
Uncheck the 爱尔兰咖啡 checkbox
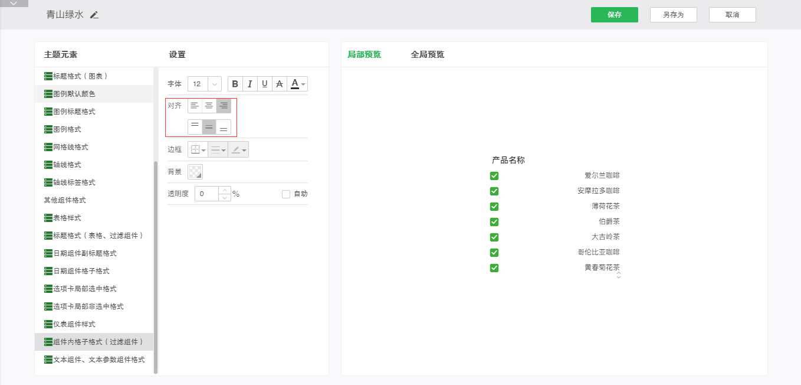click(494, 176)
